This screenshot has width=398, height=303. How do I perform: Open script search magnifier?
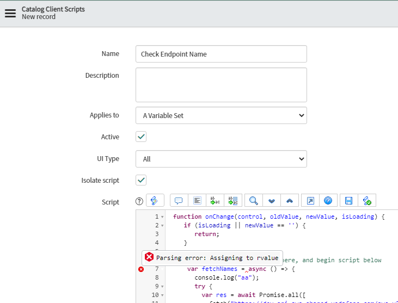(x=254, y=201)
